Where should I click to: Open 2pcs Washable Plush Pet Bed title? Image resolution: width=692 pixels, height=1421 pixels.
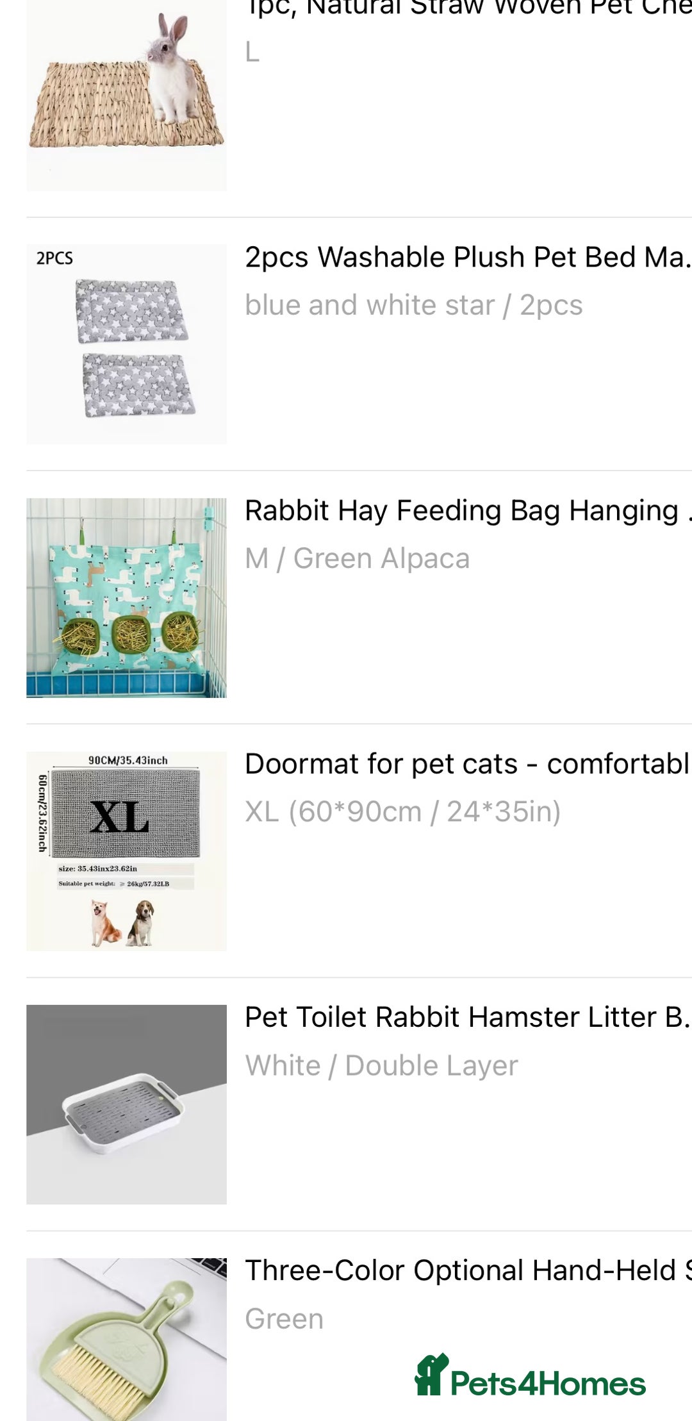[468, 258]
